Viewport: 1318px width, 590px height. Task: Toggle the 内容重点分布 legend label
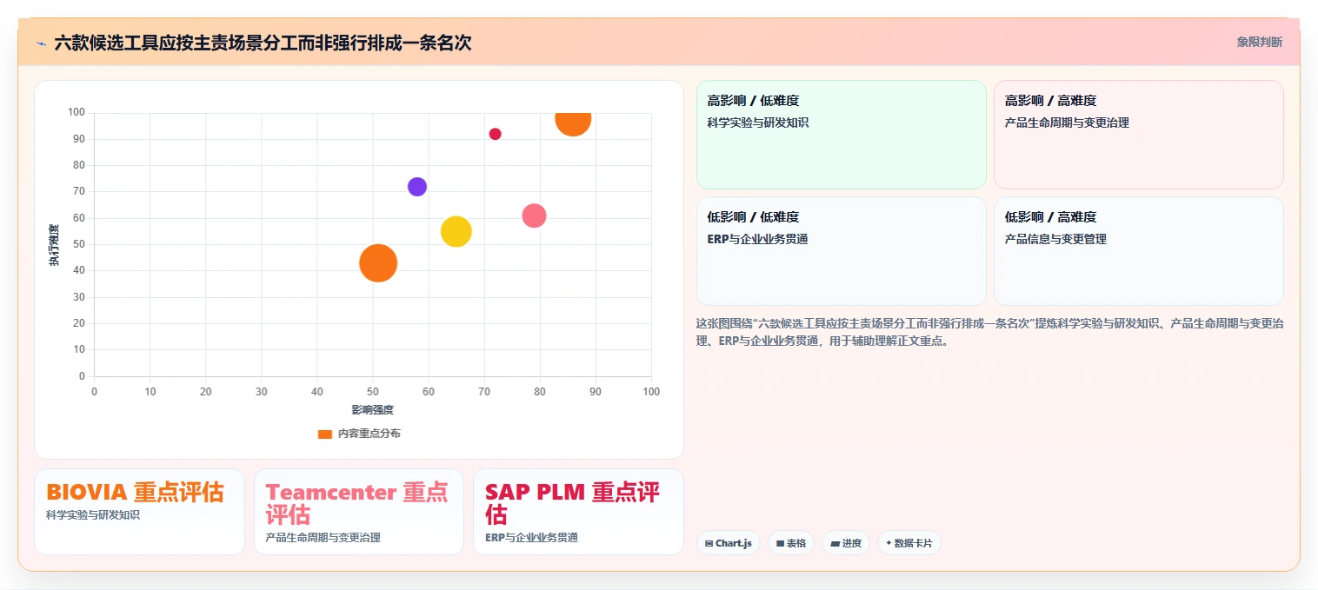369,434
